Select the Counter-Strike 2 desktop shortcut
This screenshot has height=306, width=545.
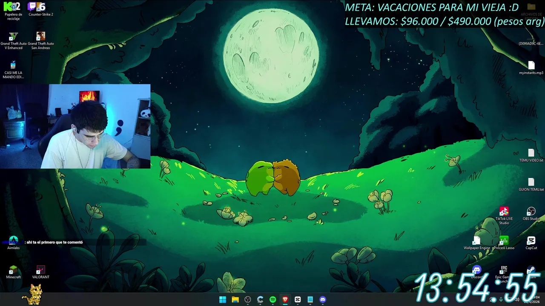(x=41, y=9)
